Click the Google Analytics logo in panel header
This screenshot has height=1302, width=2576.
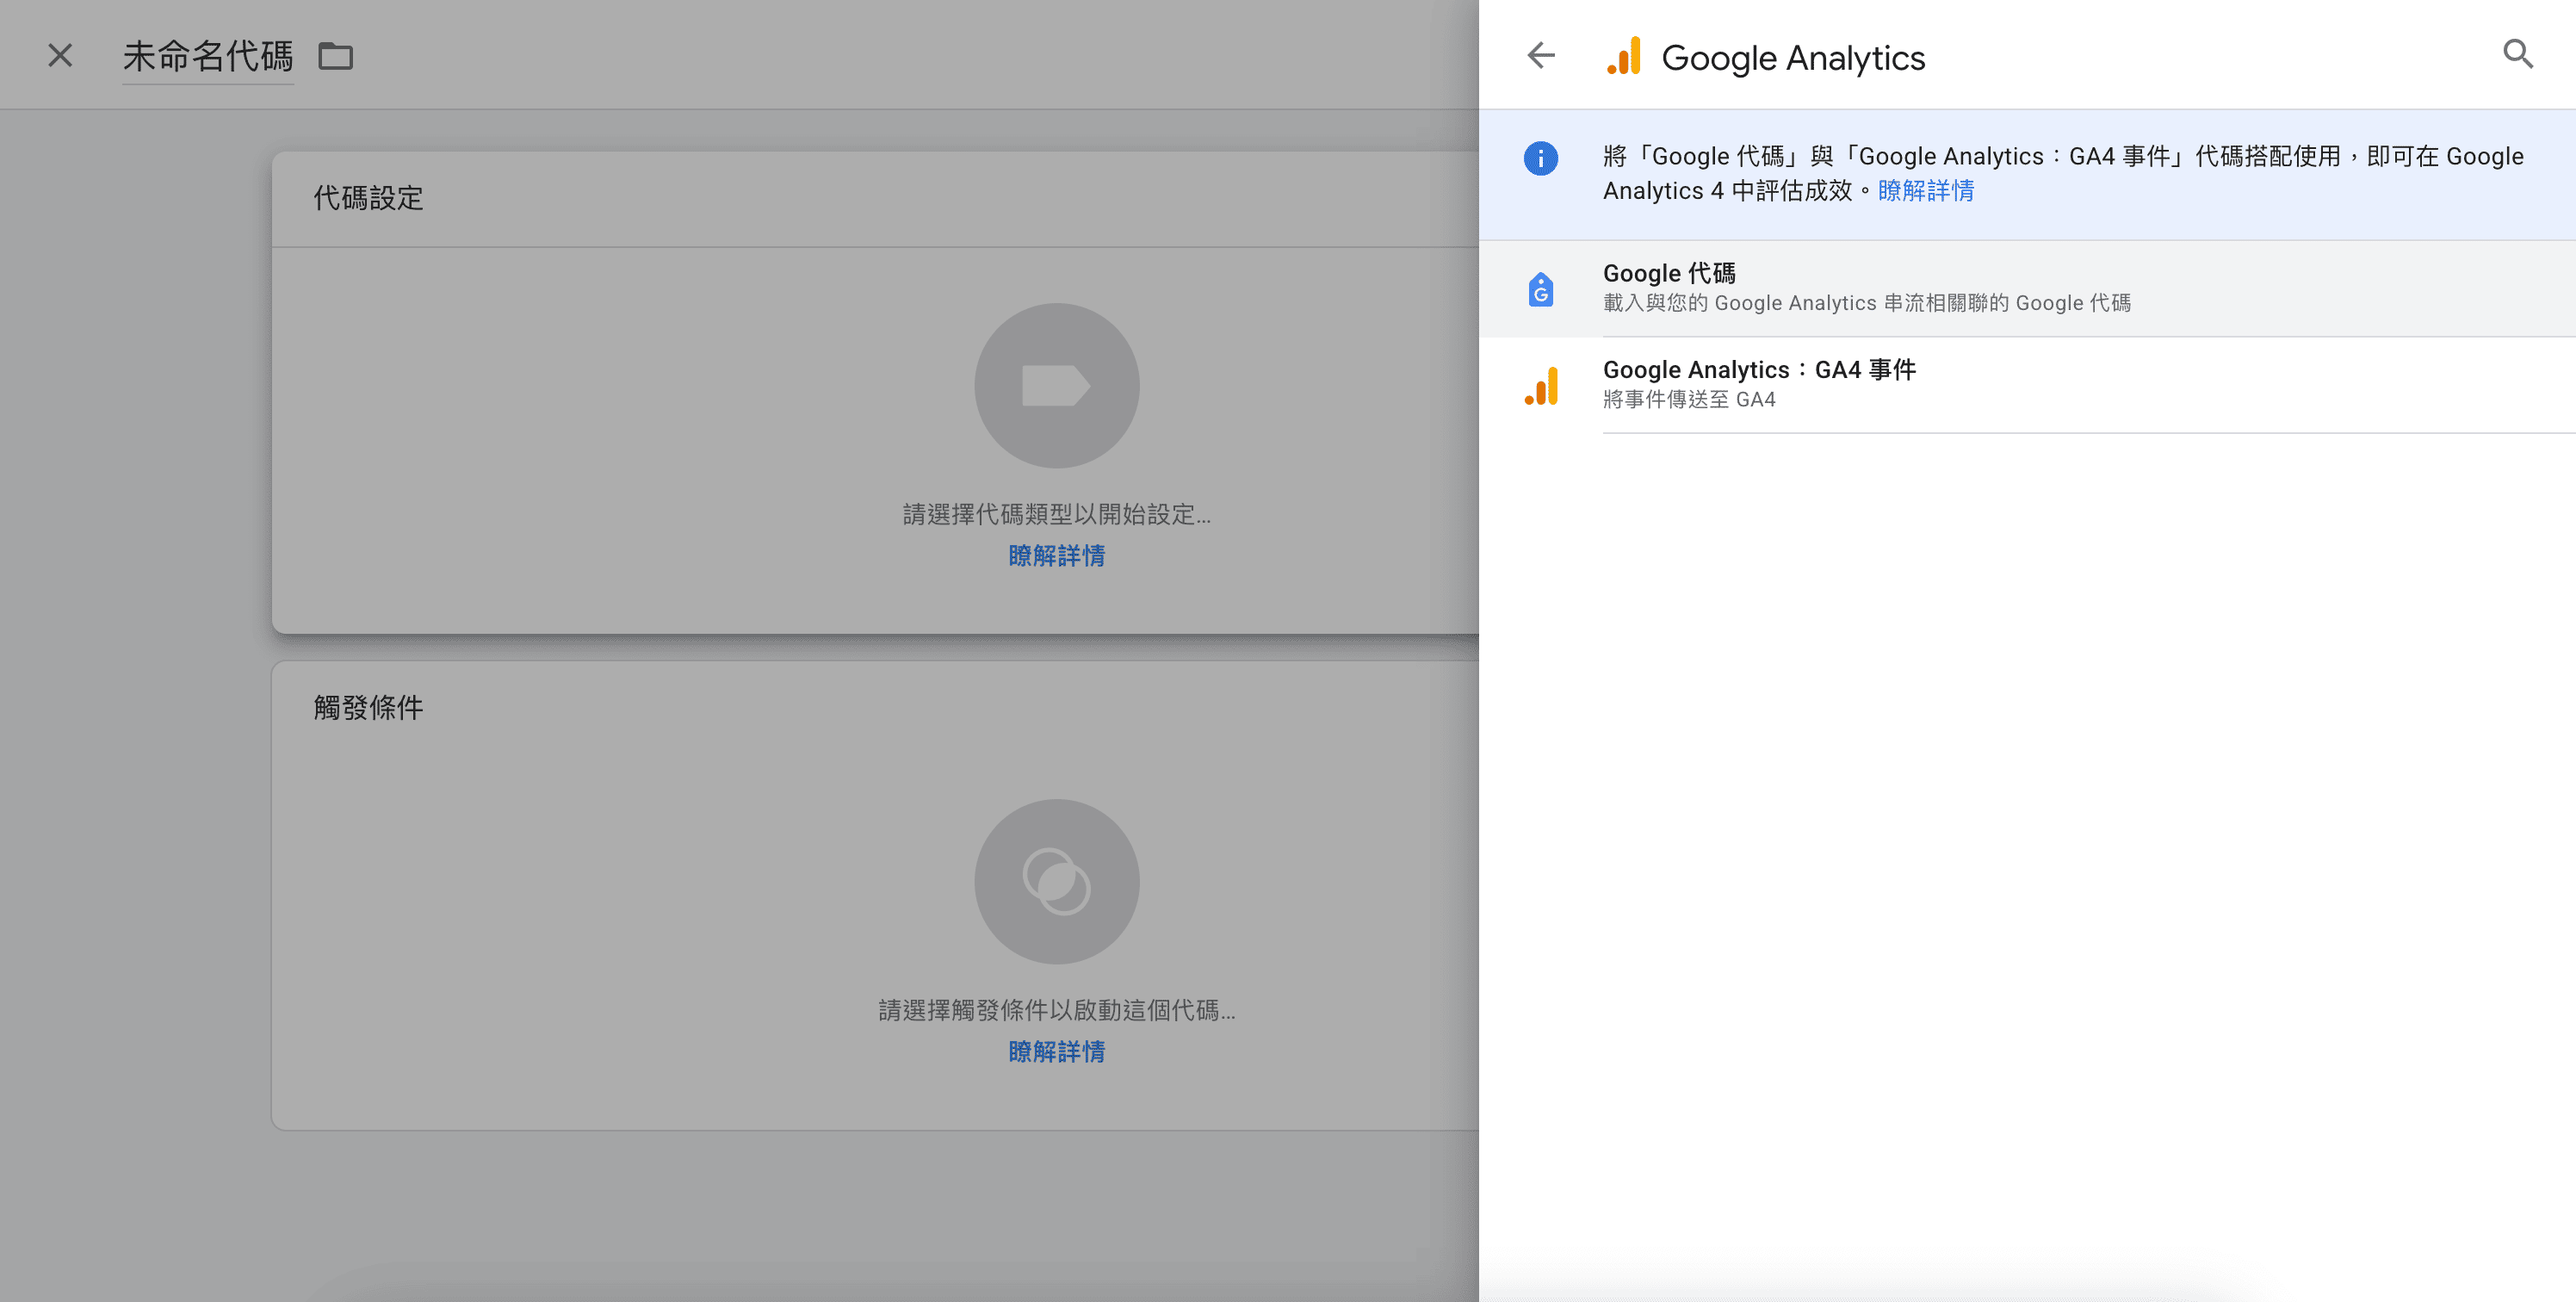point(1624,56)
